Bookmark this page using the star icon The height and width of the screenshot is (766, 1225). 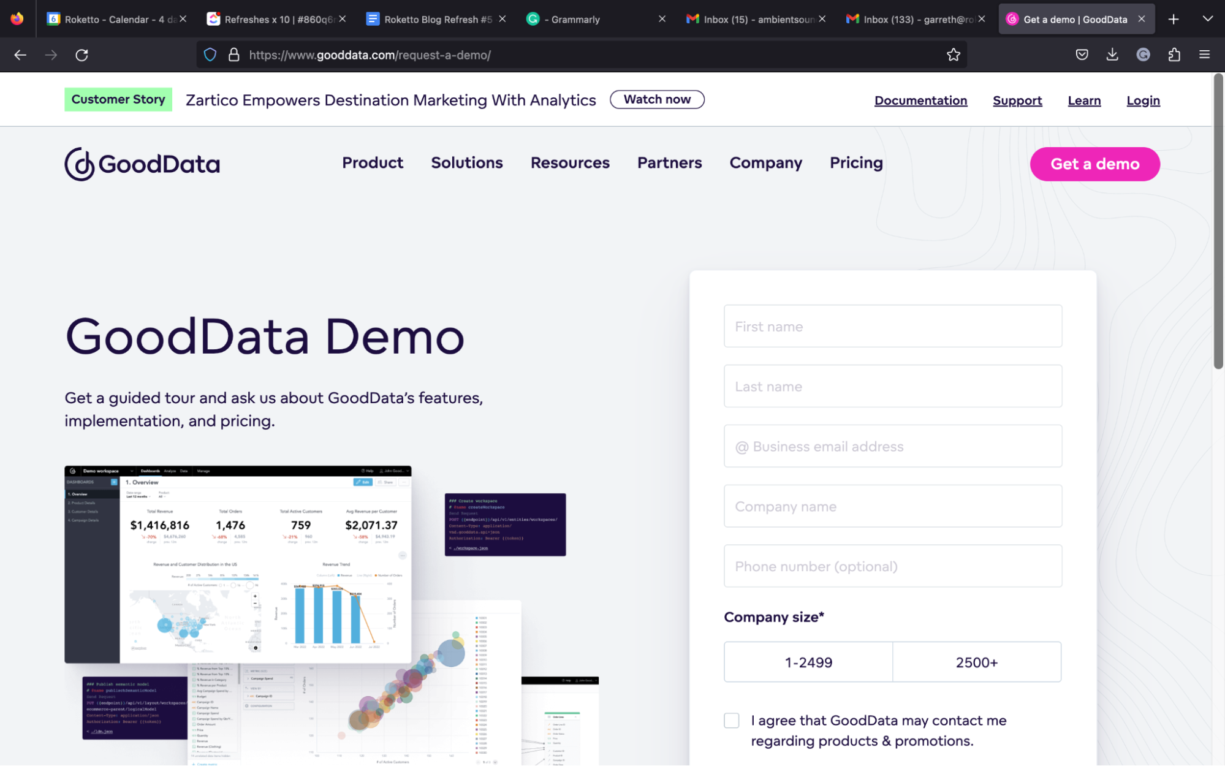(954, 55)
